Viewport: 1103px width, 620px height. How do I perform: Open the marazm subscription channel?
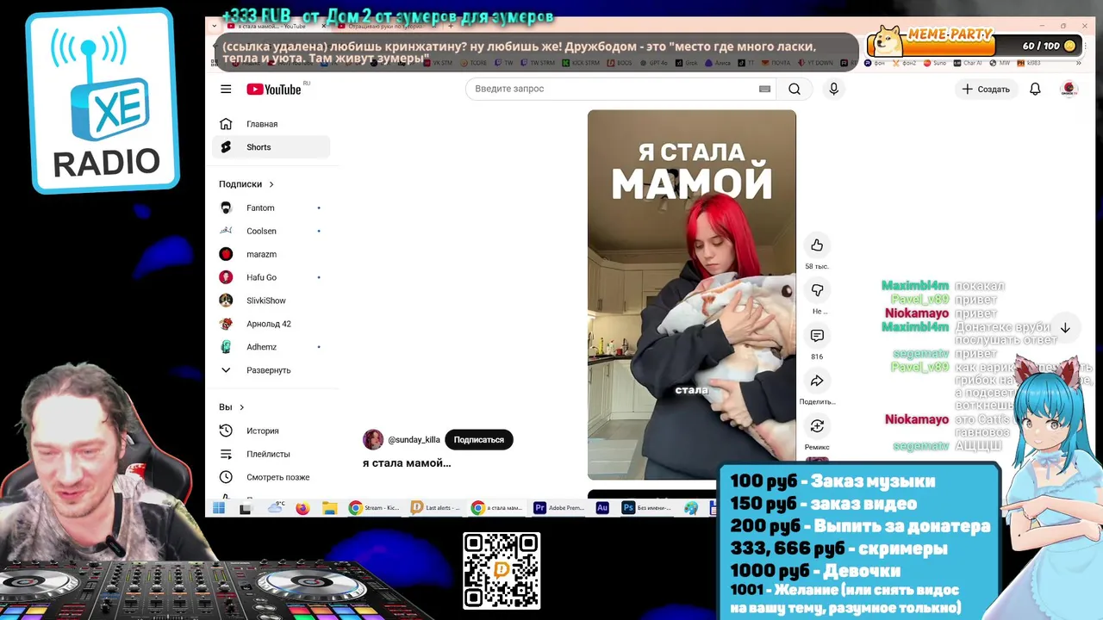271,254
